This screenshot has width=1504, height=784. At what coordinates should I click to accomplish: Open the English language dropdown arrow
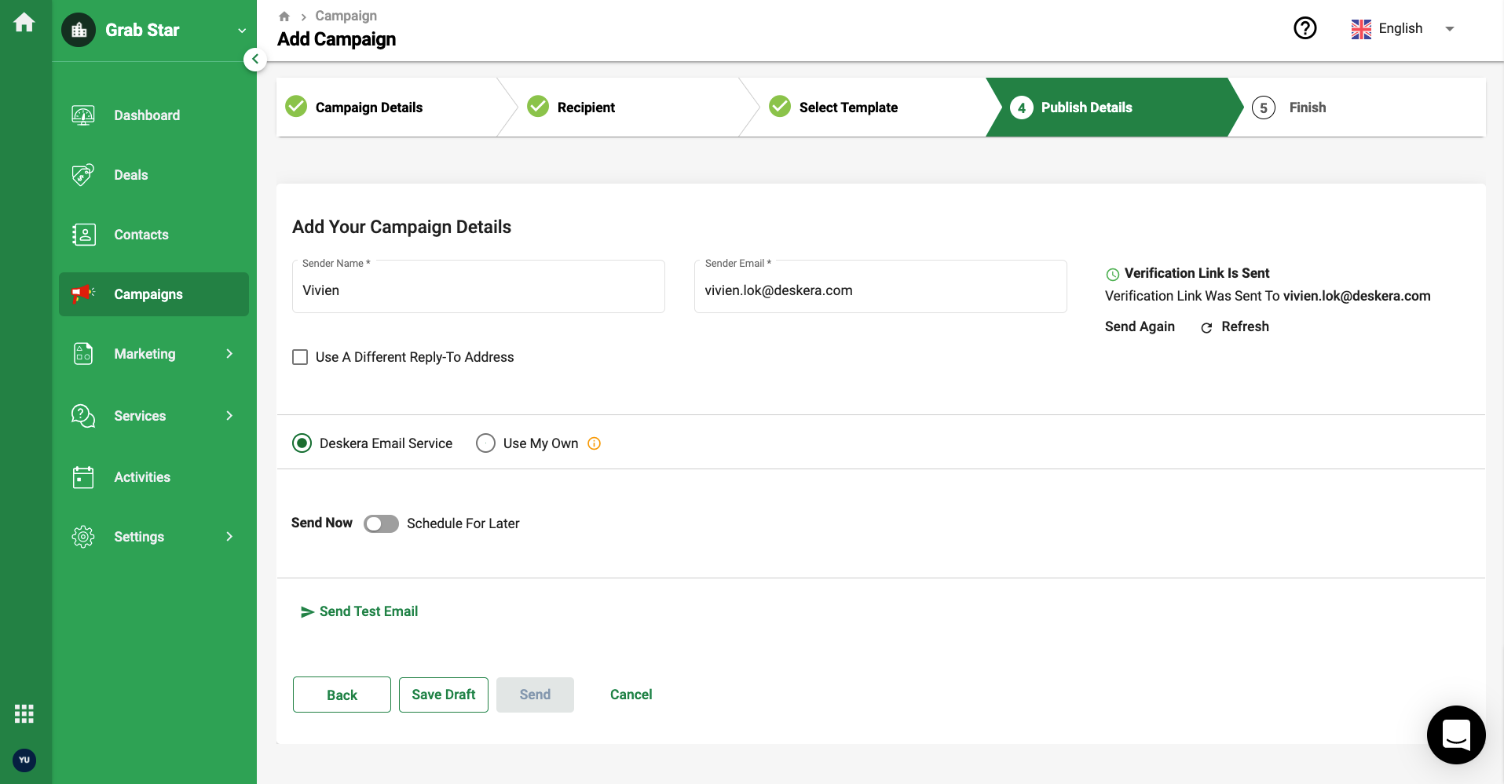coord(1450,29)
